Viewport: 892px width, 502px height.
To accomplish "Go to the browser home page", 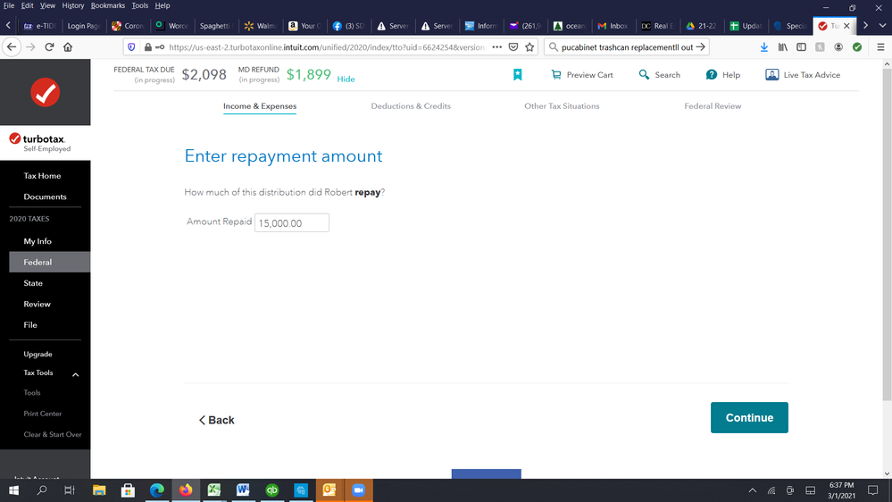I will pyautogui.click(x=68, y=47).
